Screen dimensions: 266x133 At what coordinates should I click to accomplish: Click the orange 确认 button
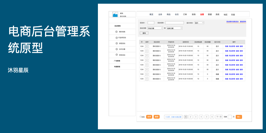pyautogui.click(x=239, y=117)
